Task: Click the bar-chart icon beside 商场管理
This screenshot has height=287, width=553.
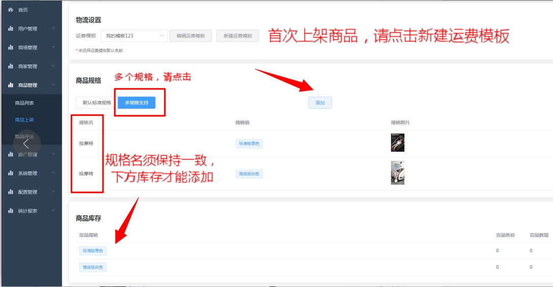Action: [x=11, y=47]
